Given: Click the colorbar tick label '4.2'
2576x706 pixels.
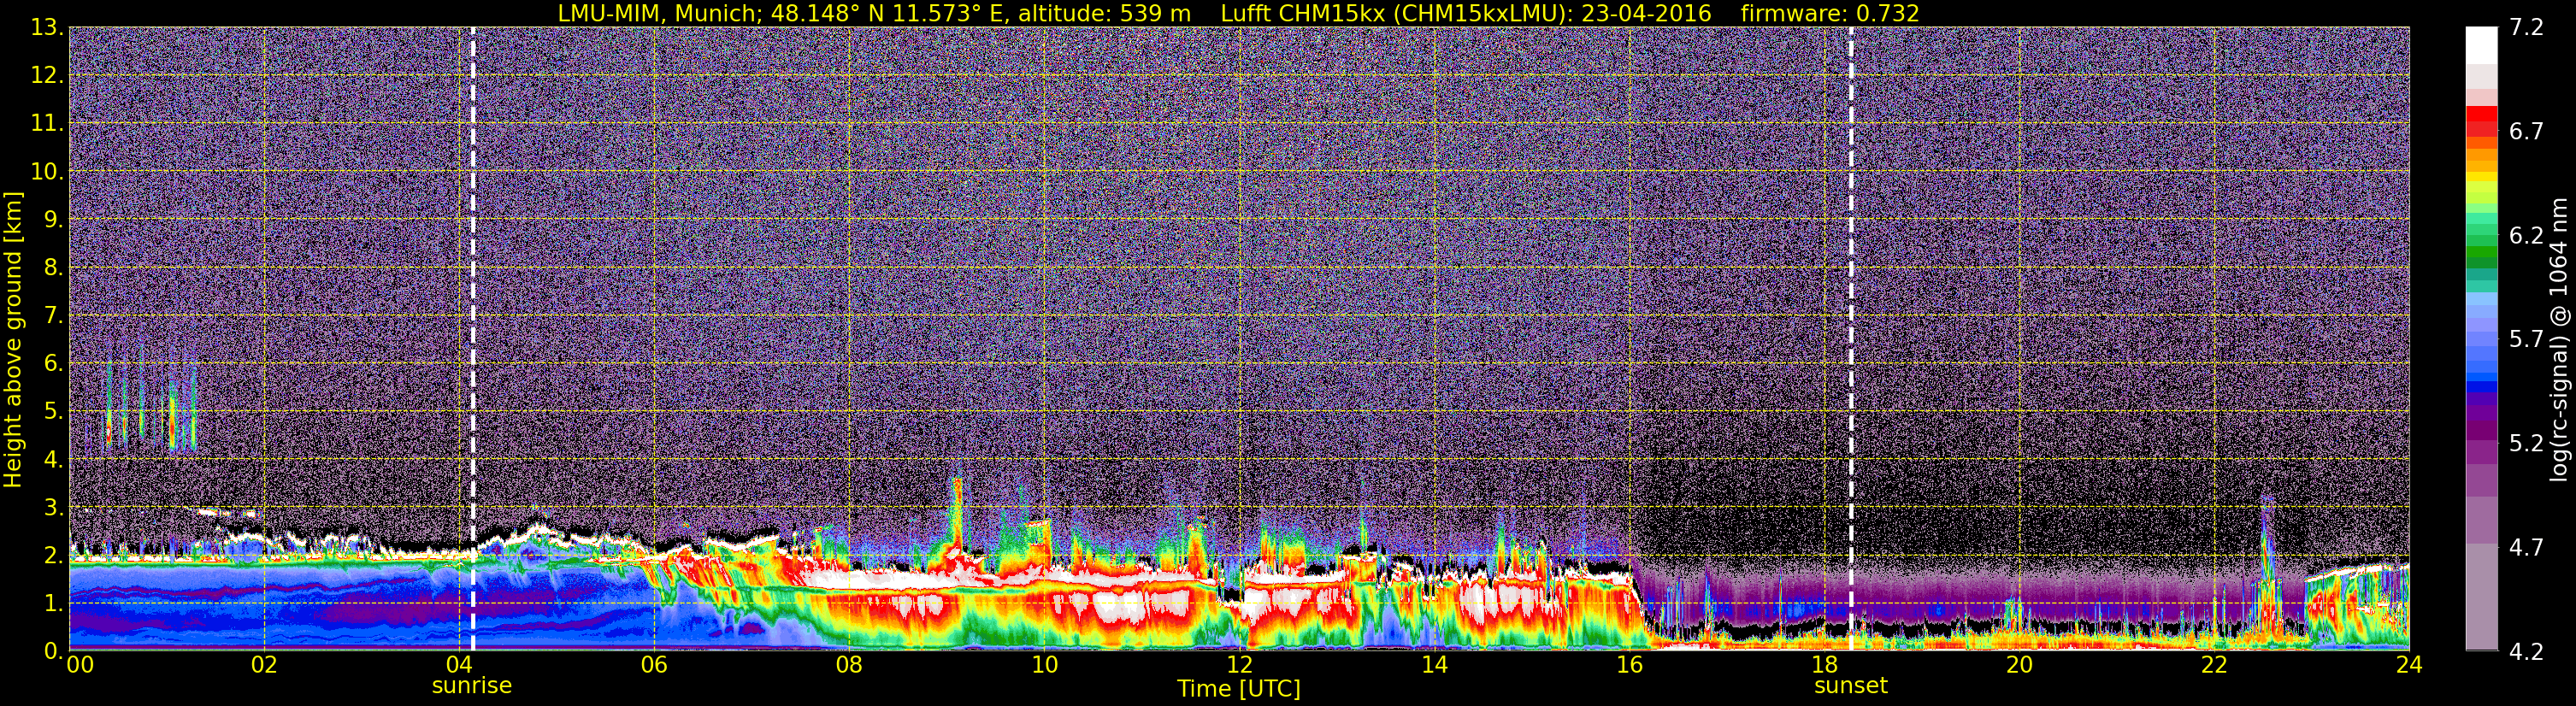Looking at the screenshot, I should [2526, 652].
